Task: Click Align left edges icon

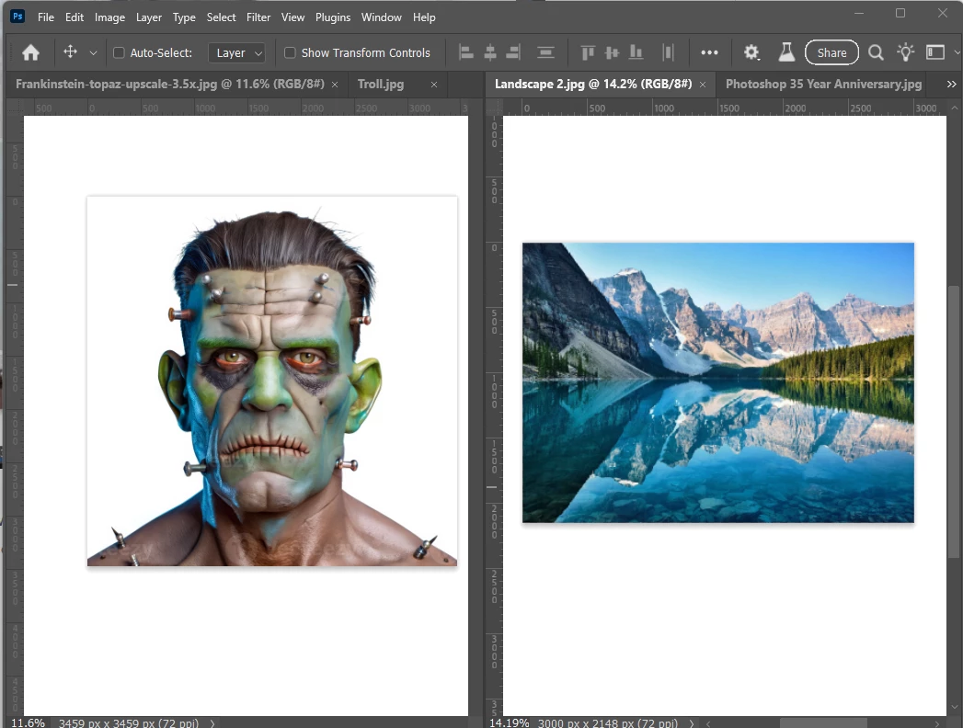Action: tap(466, 52)
